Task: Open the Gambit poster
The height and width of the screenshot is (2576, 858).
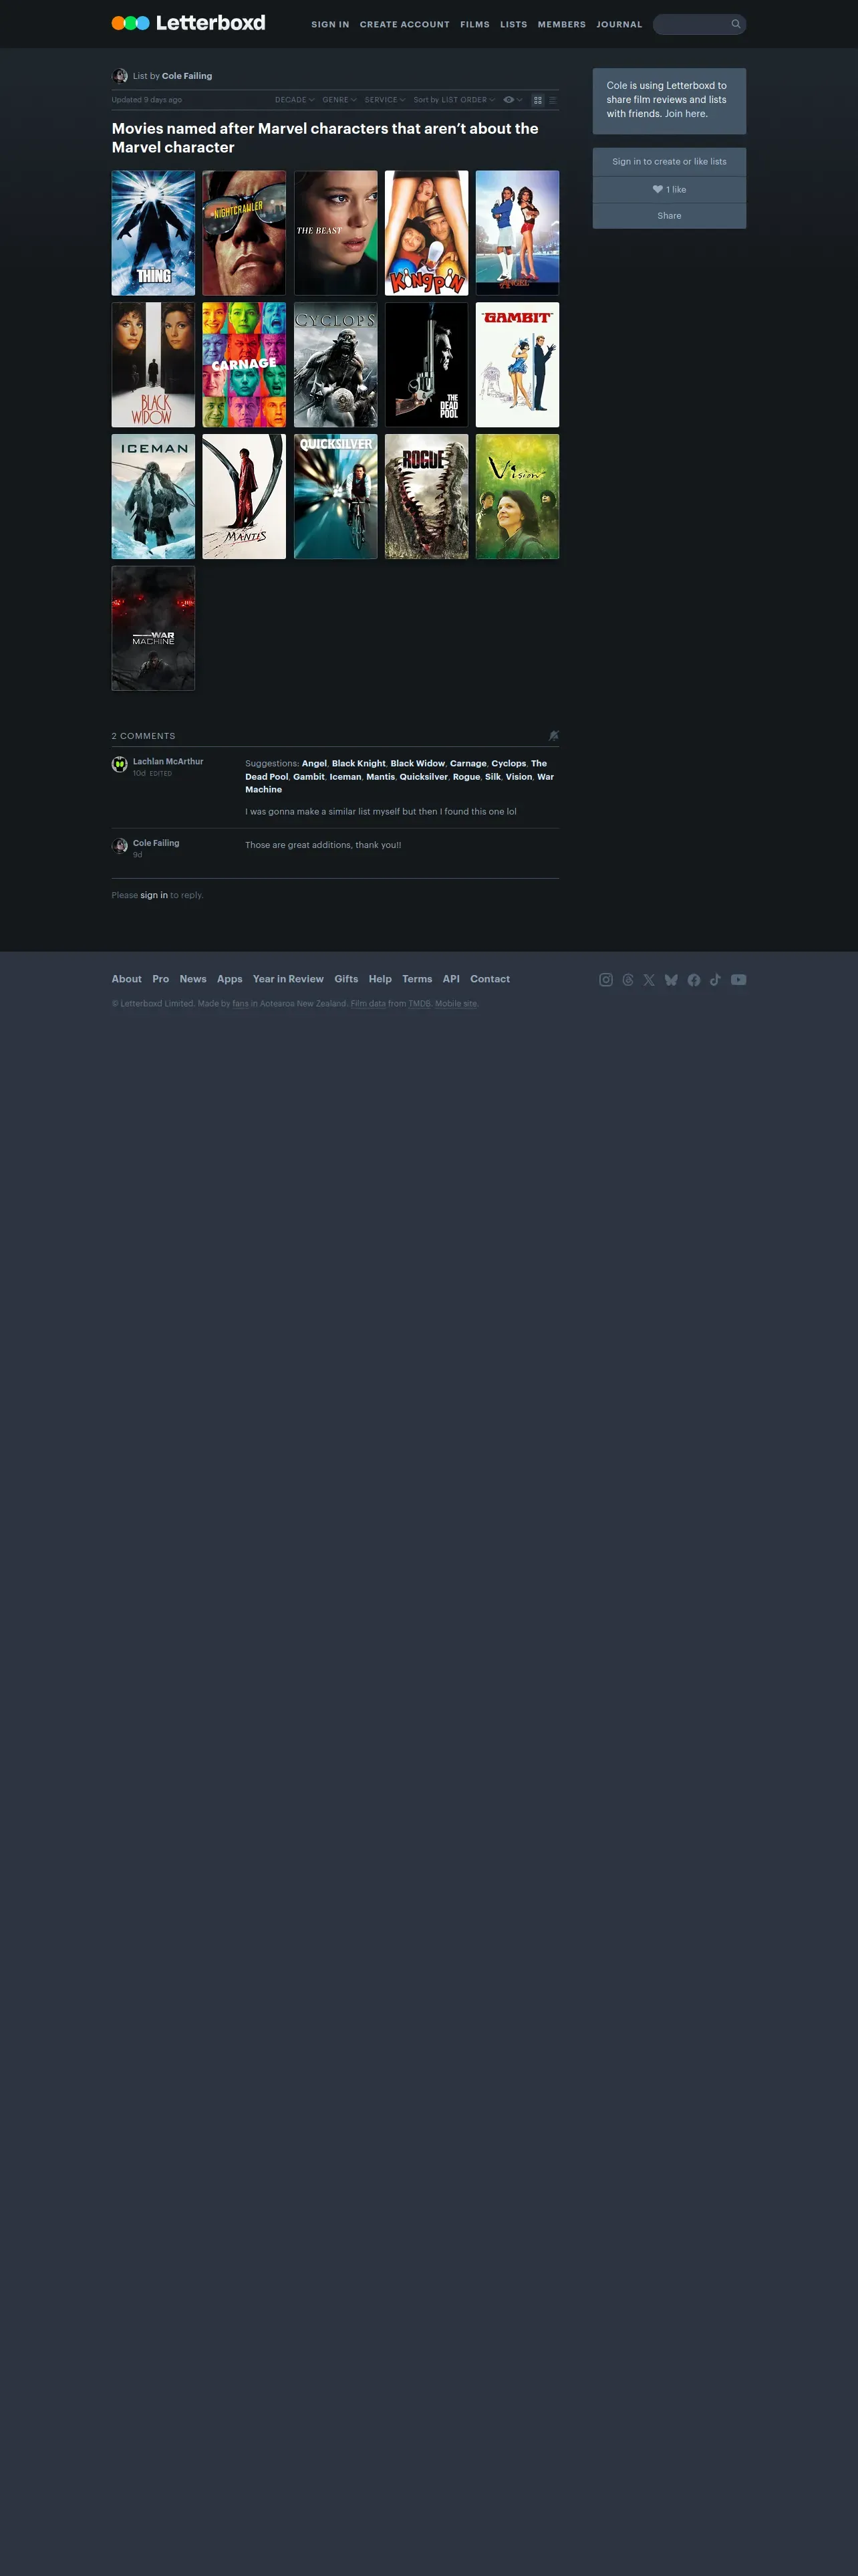Action: click(517, 365)
